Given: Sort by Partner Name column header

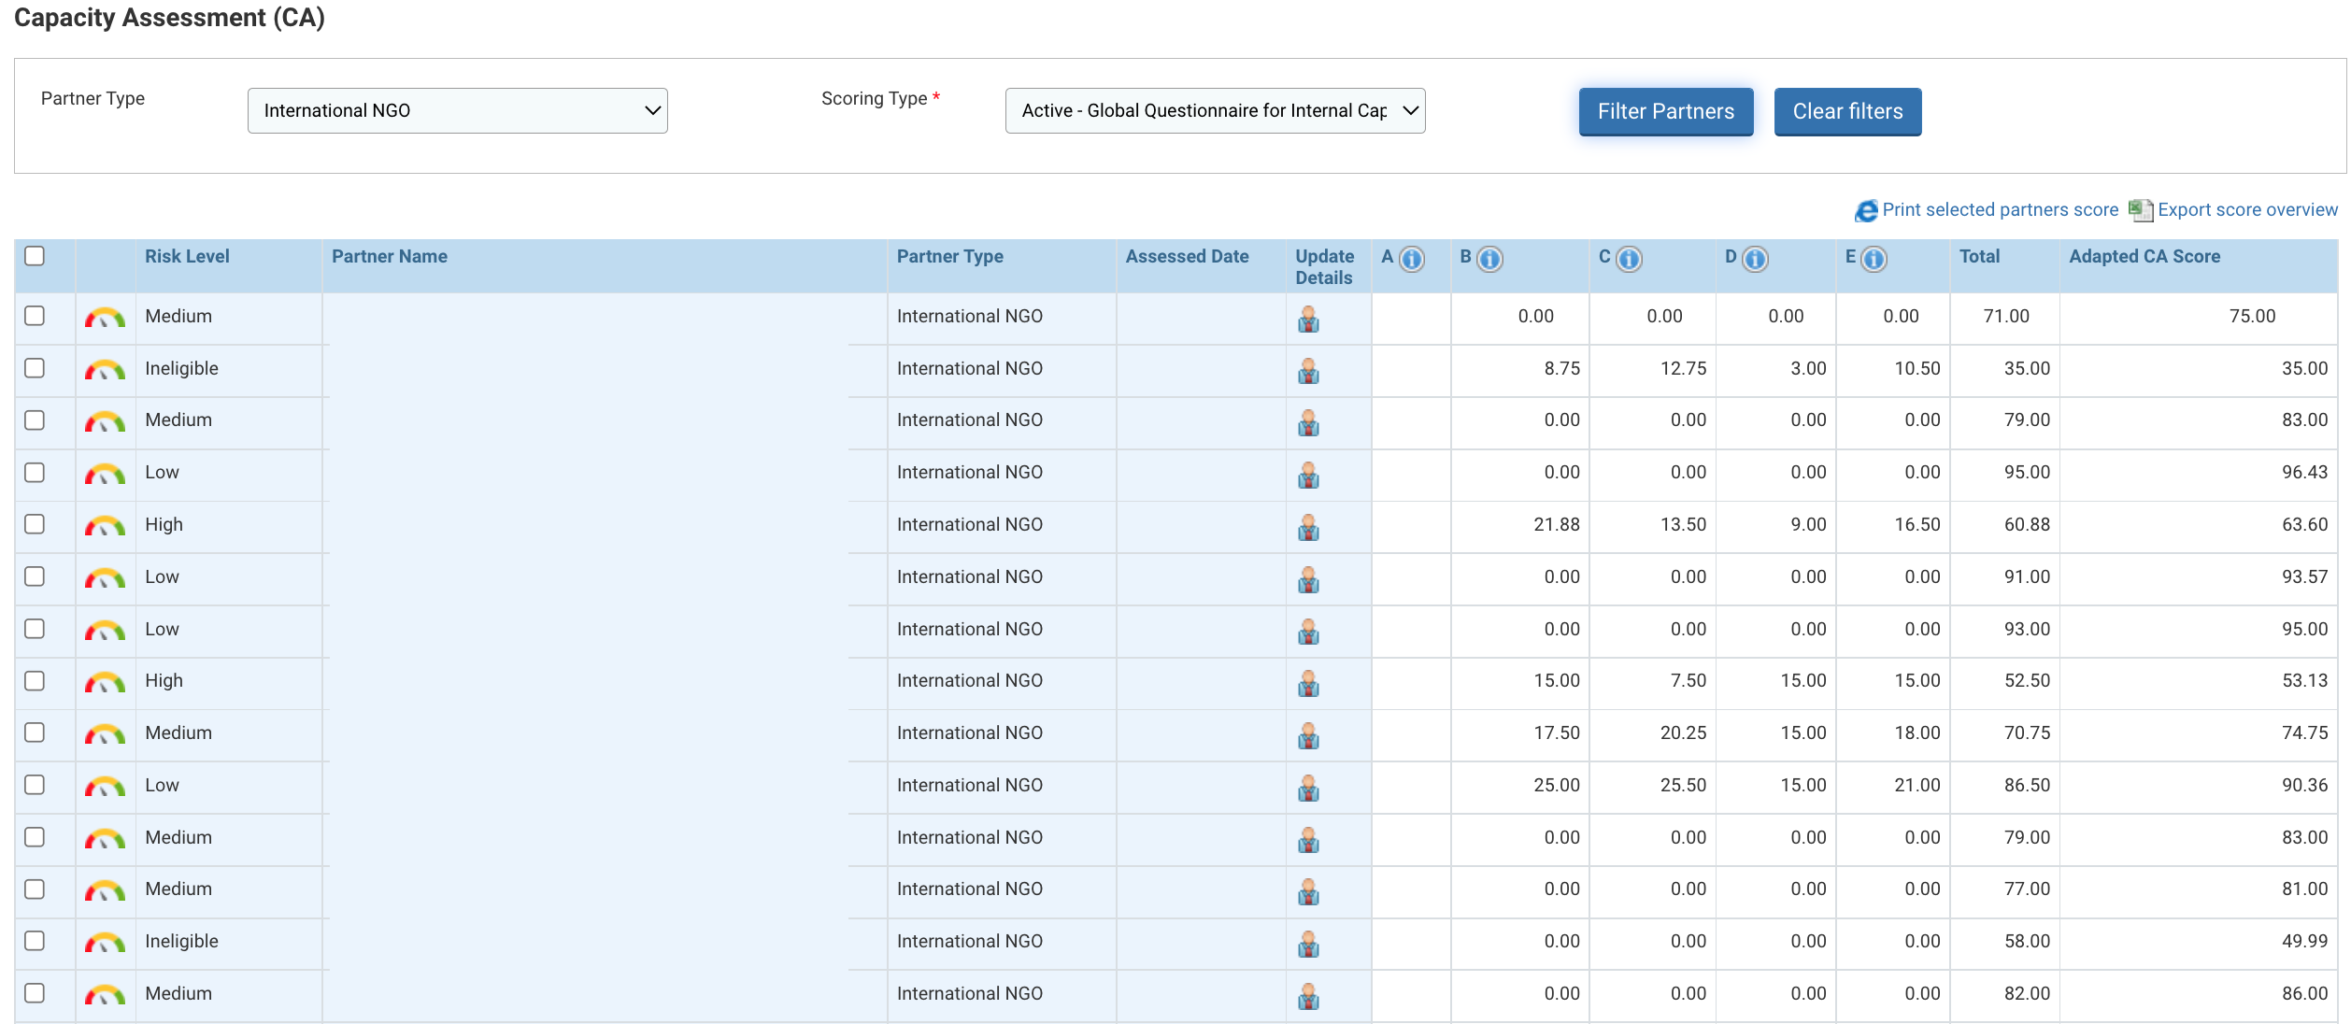Looking at the screenshot, I should (390, 256).
